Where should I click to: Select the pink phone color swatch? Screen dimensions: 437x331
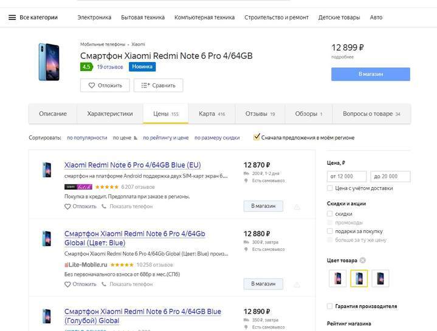coord(337,279)
